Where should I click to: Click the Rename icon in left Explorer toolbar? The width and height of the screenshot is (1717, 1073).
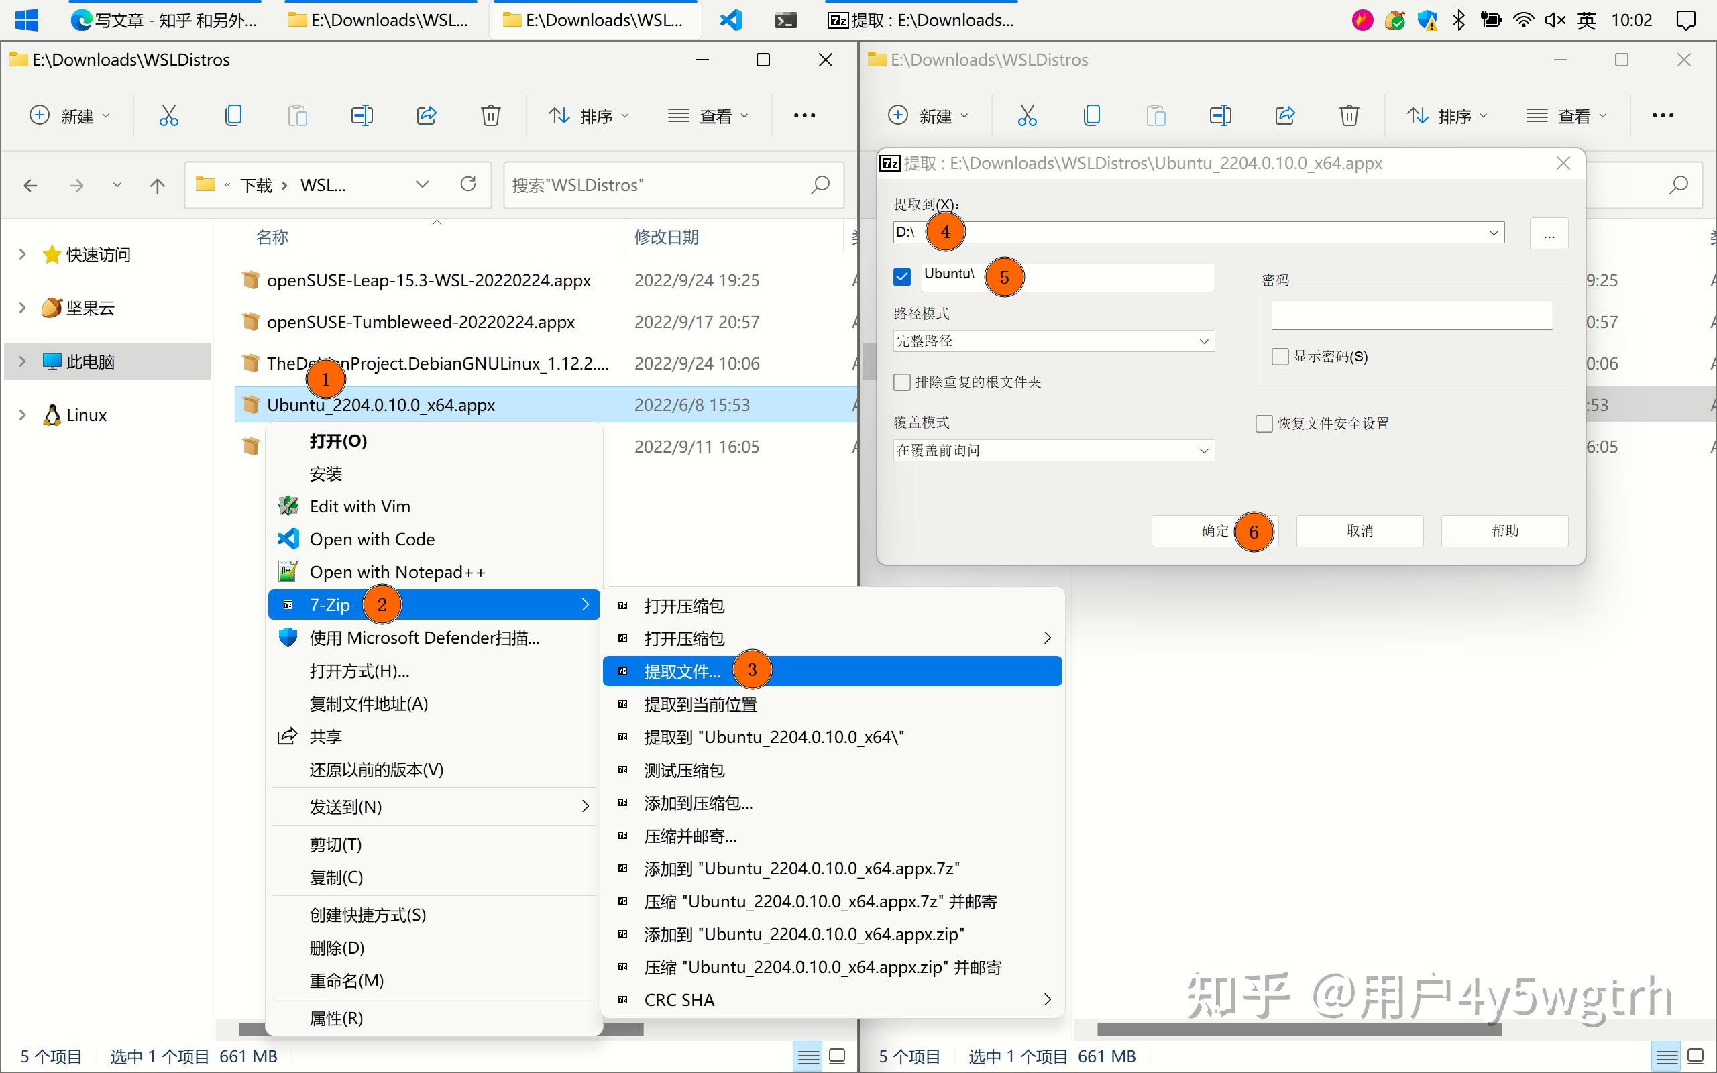362,115
